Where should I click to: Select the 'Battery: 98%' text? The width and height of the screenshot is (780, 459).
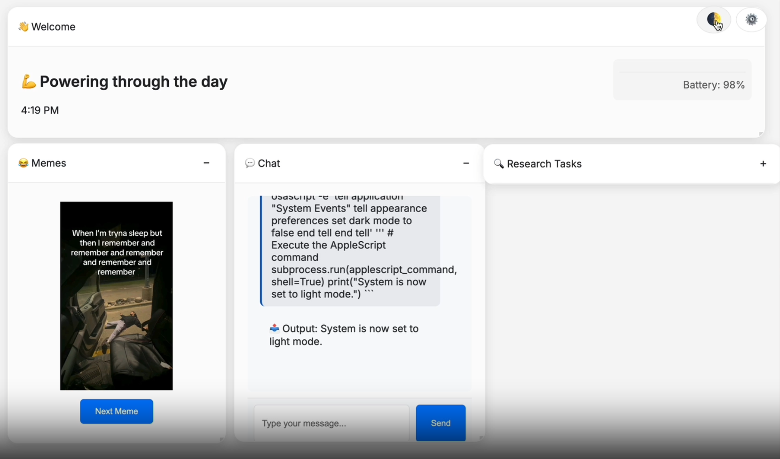click(714, 85)
